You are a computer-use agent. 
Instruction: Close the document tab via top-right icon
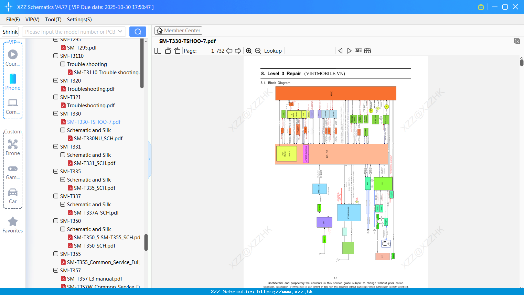(517, 41)
